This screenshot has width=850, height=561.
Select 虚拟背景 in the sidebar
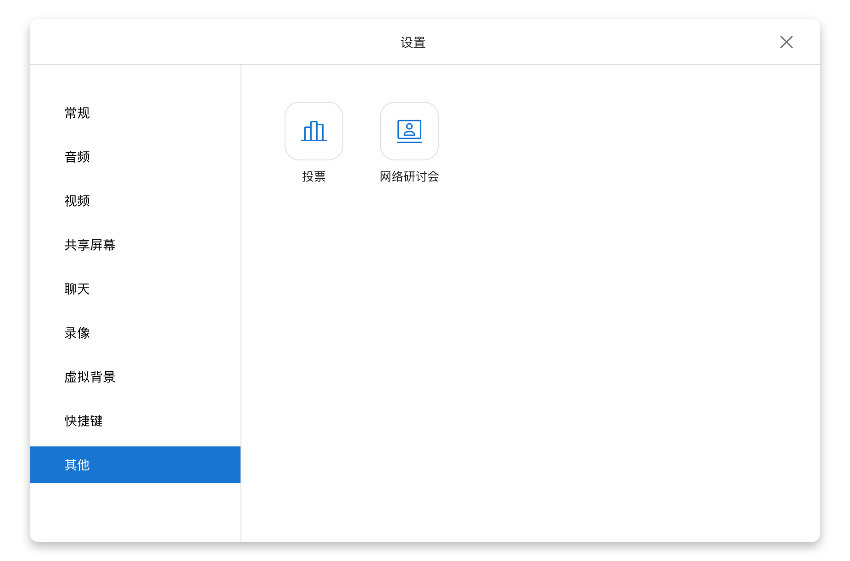pyautogui.click(x=135, y=377)
